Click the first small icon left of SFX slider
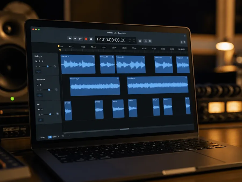This screenshot has height=182, width=242. [39, 115]
